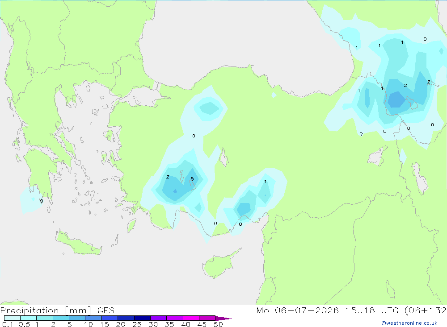The image size is (447, 327).
Task: Pick the 0.1–0.5 mm palest cyan legend swatch
Action: coord(12,318)
